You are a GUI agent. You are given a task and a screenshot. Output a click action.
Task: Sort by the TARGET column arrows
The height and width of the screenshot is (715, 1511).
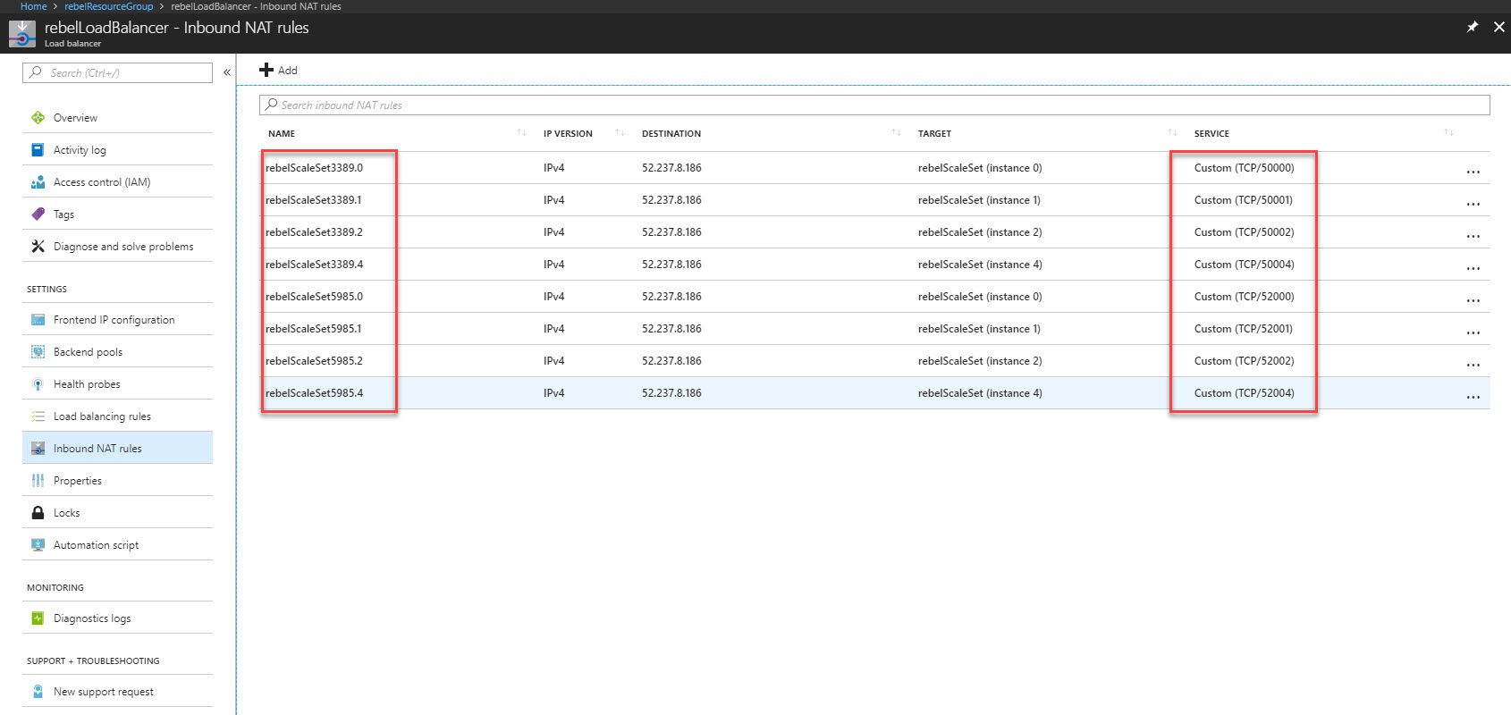[x=1172, y=132]
